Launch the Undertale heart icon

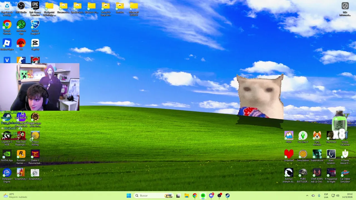289,156
